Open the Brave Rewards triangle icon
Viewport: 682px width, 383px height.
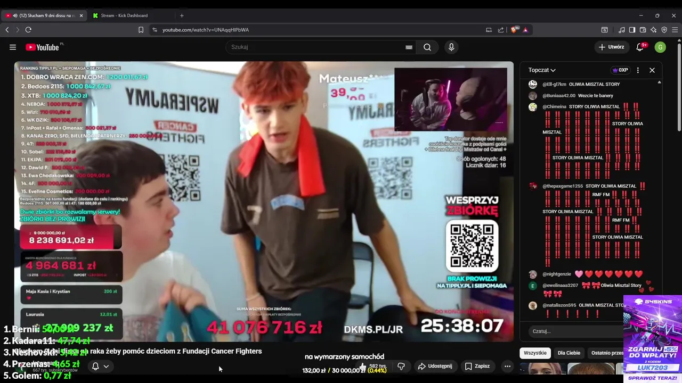click(x=525, y=30)
